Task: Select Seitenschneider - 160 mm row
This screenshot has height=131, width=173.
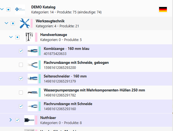Action: click(x=86, y=79)
